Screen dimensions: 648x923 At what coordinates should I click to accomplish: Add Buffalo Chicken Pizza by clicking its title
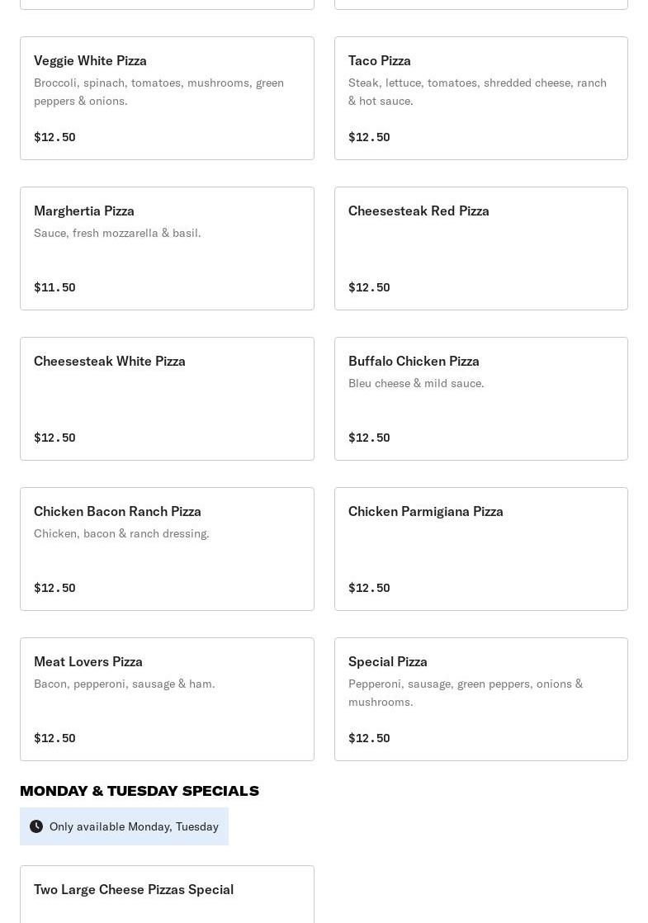(414, 361)
